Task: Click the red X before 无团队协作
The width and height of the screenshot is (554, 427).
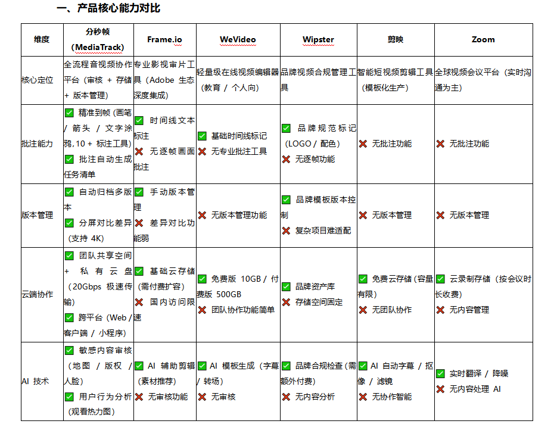Action: (363, 310)
